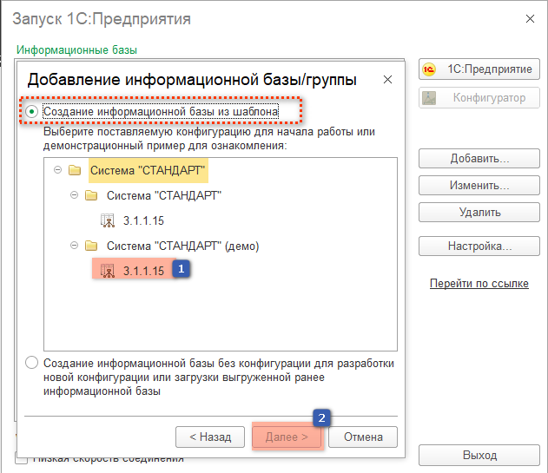The width and height of the screenshot is (548, 473).
Task: Select top-level Система "СТАНДАРТ" folder icon
Action: tap(75, 170)
